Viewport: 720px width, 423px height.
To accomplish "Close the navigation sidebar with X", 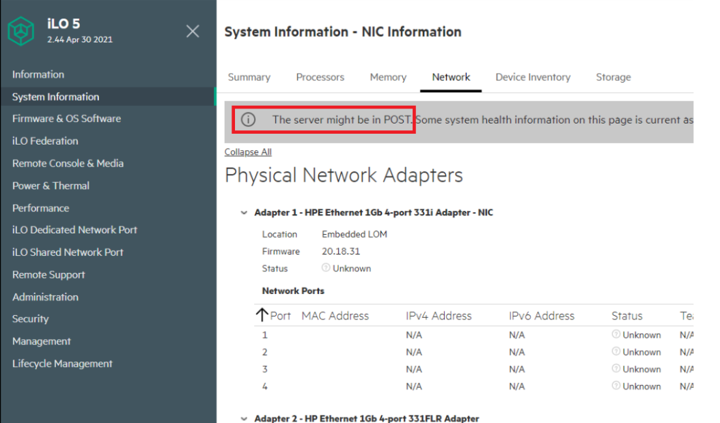I will coord(193,31).
